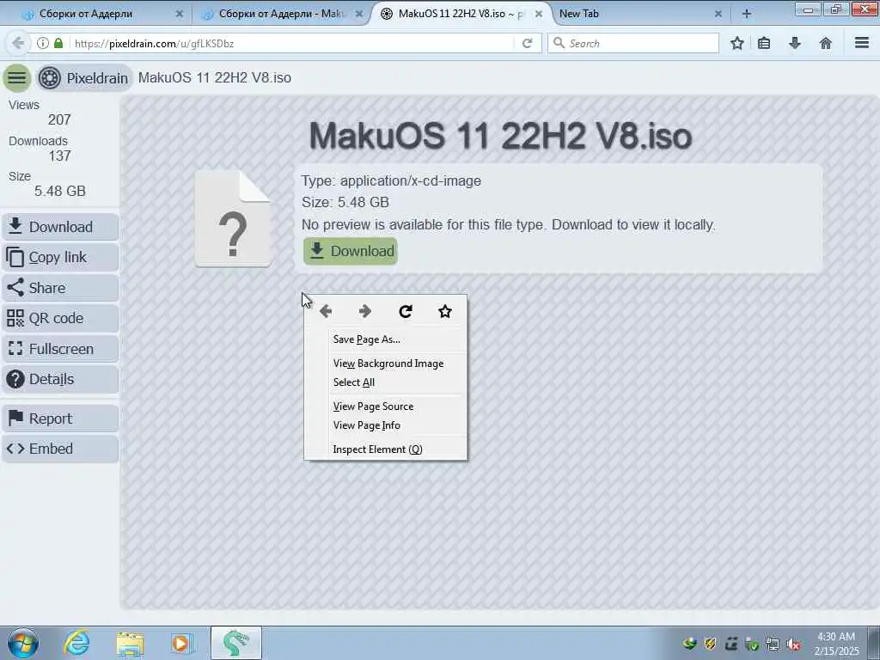880x660 pixels.
Task: Click the dragon browser taskbar button
Action: pyautogui.click(x=236, y=643)
